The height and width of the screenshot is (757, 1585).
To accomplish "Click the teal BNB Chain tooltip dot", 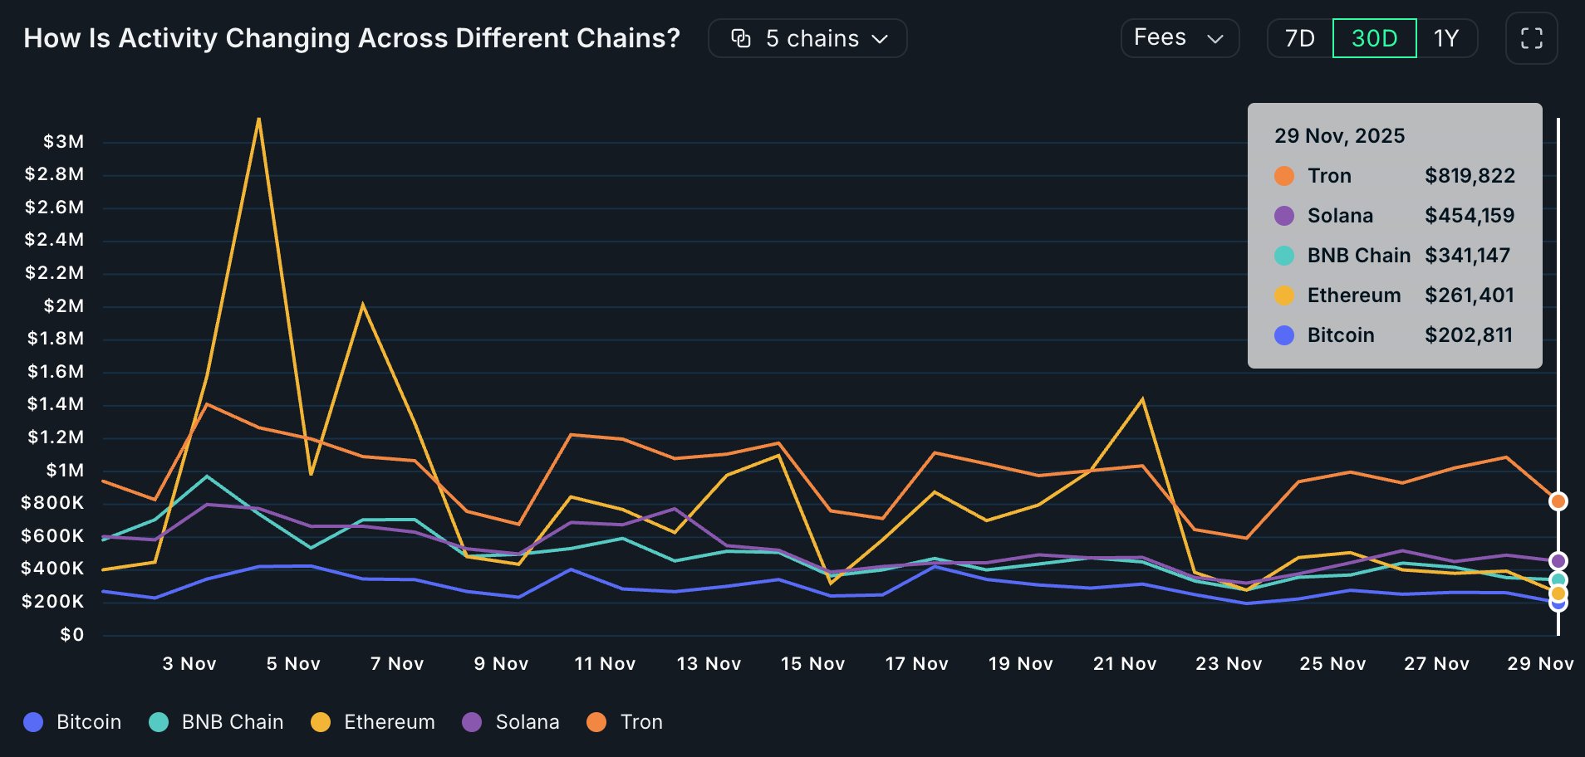I will pyautogui.click(x=1284, y=256).
